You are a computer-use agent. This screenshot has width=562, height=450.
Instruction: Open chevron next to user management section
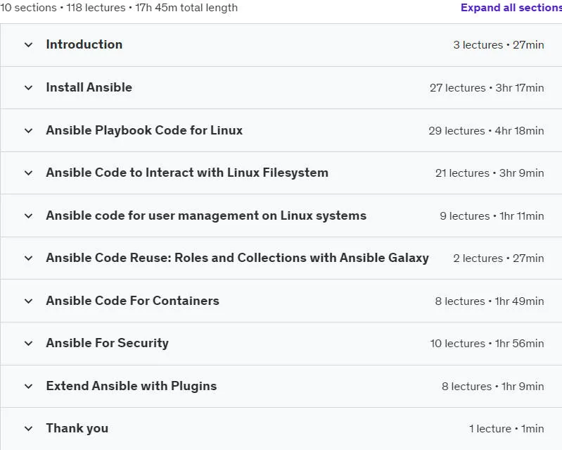point(28,215)
